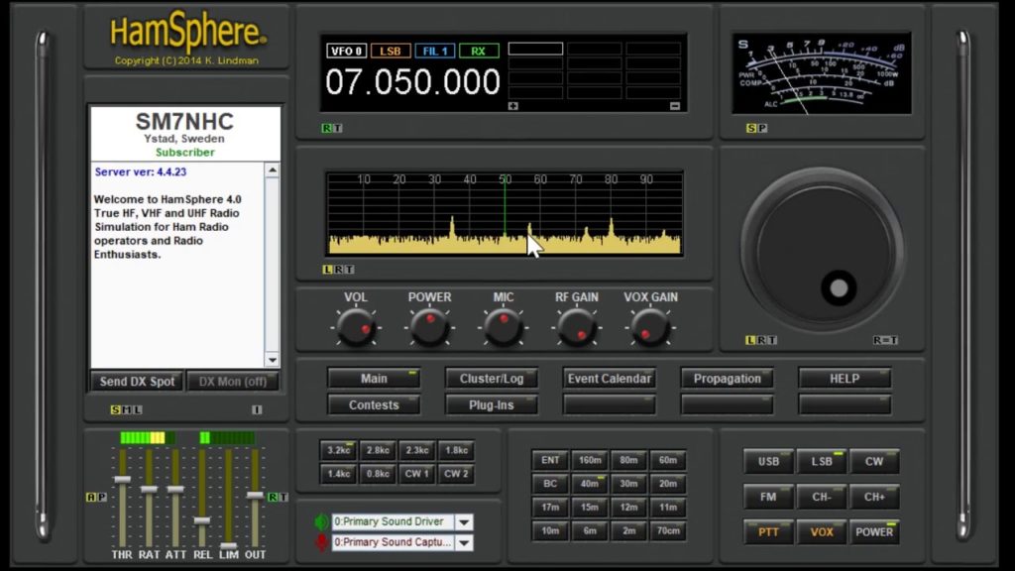
Task: Enable USB mode
Action: point(768,462)
